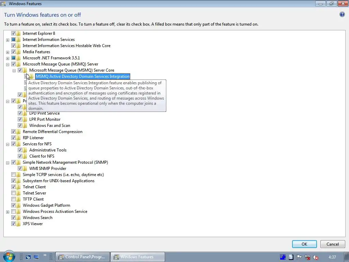Image resolution: width=349 pixels, height=262 pixels.
Task: Toggle the Internet Information Services checkbox
Action: [13, 40]
